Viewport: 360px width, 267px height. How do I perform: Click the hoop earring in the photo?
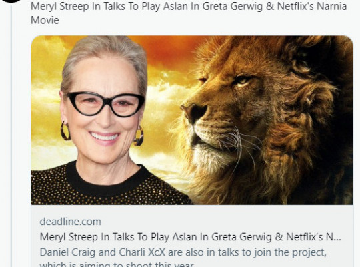pyautogui.click(x=65, y=131)
